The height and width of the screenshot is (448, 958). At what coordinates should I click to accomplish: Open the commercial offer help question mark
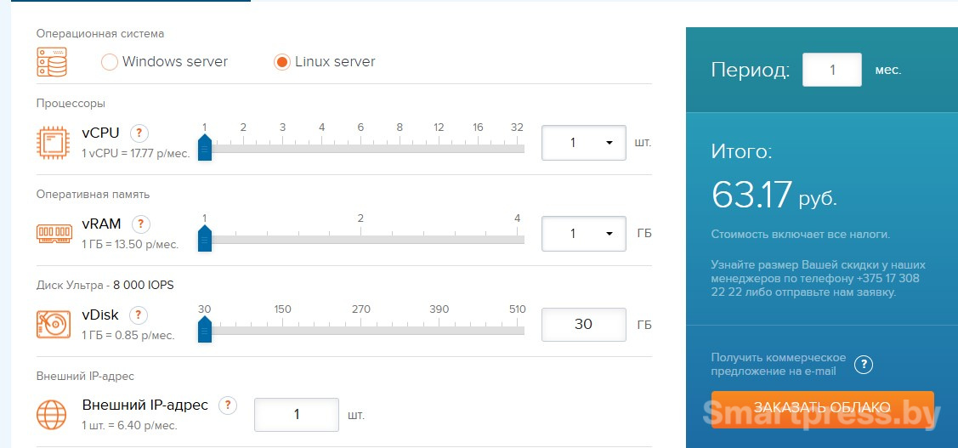(x=864, y=365)
